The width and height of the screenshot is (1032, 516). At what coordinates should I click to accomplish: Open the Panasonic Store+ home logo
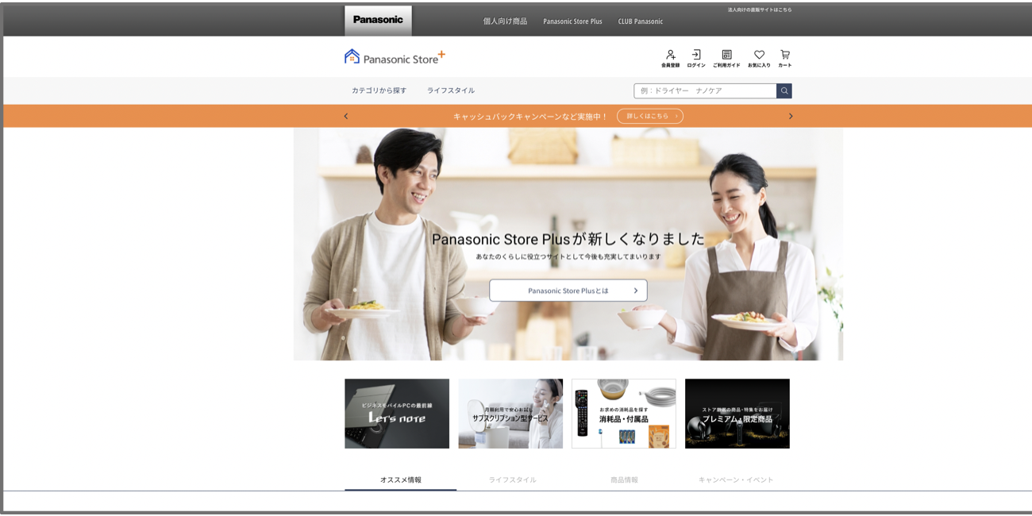pyautogui.click(x=395, y=57)
